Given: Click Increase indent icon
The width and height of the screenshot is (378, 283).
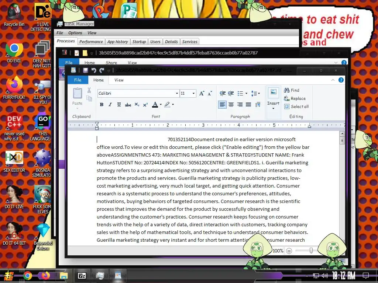Looking at the screenshot, I should (231, 93).
